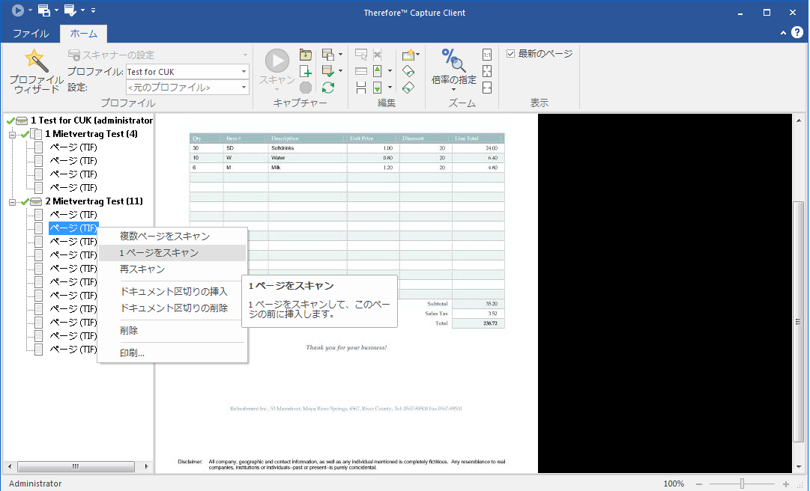
Task: Toggle the 最新のページ checkbox
Action: click(x=510, y=54)
